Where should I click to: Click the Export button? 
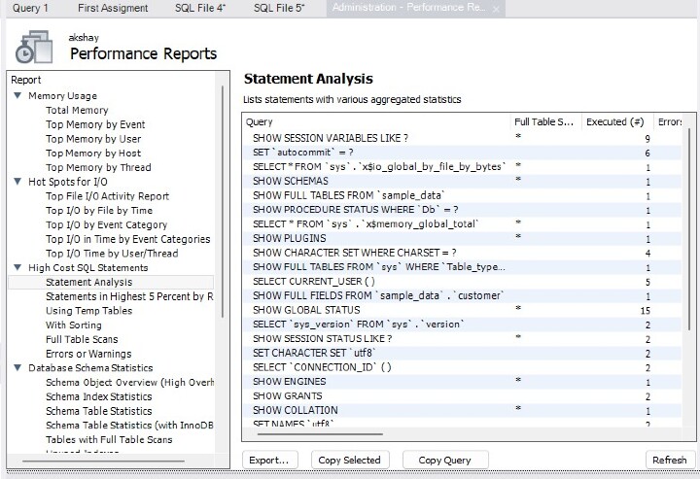[269, 460]
